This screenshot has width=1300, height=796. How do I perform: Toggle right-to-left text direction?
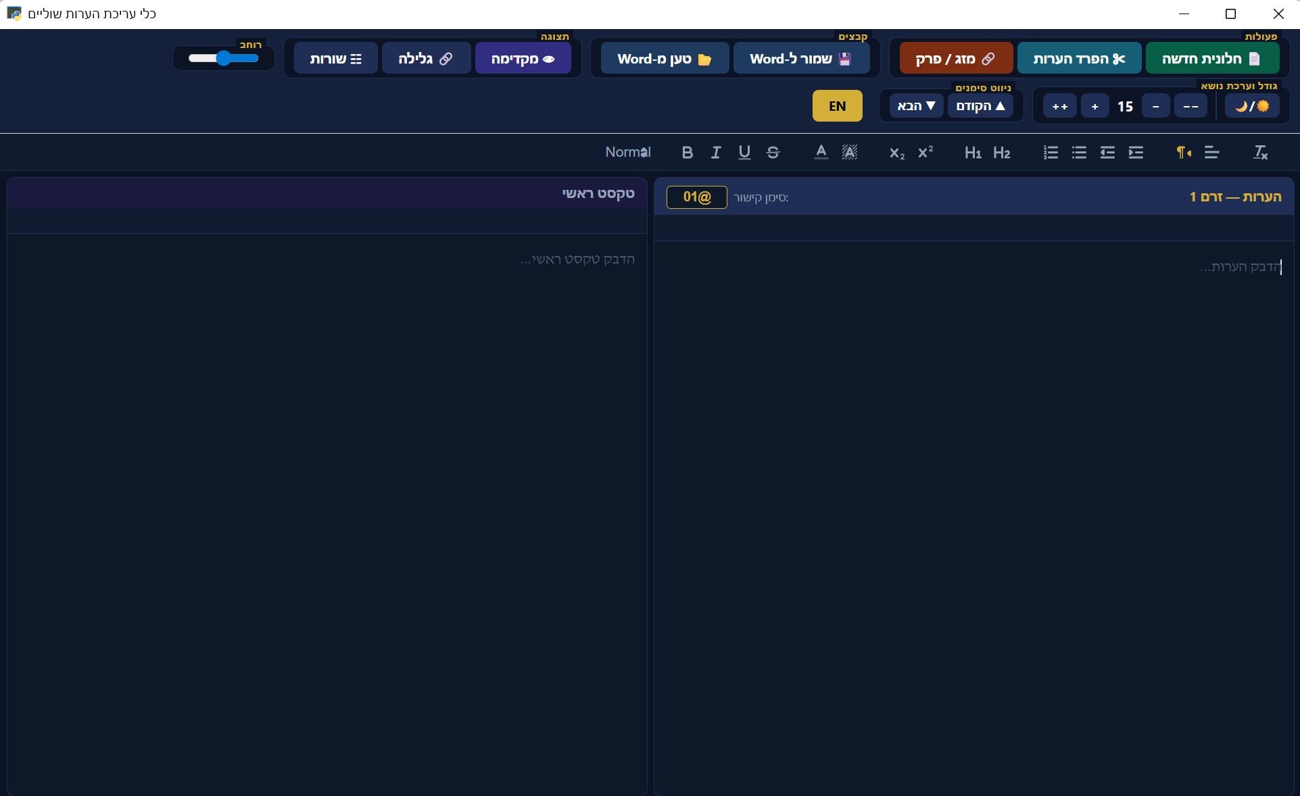pos(1183,153)
